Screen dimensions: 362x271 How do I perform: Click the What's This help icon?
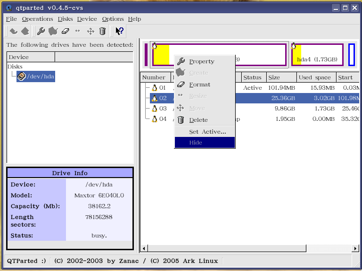(x=120, y=31)
